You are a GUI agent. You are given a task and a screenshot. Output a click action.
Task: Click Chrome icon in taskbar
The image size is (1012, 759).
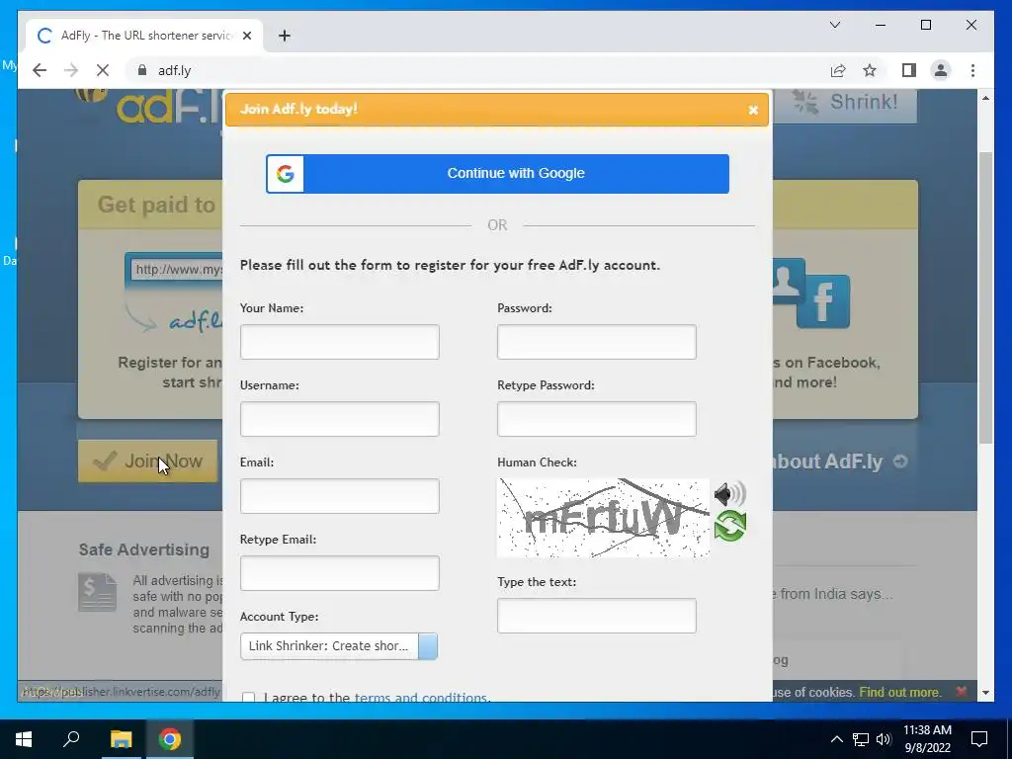pyautogui.click(x=170, y=739)
